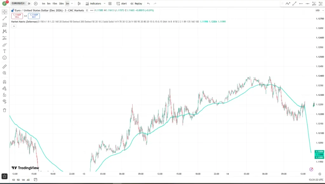Open the chart patterns tool
This screenshot has height=184, width=325.
pyautogui.click(x=4, y=31)
